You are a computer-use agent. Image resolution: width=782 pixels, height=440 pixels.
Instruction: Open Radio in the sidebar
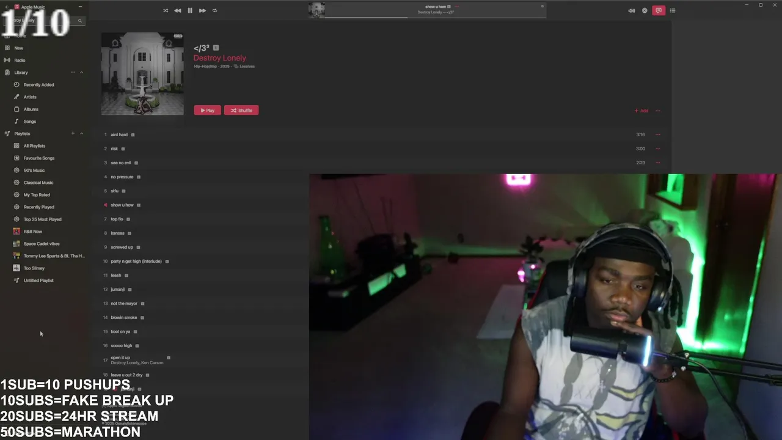[20, 60]
